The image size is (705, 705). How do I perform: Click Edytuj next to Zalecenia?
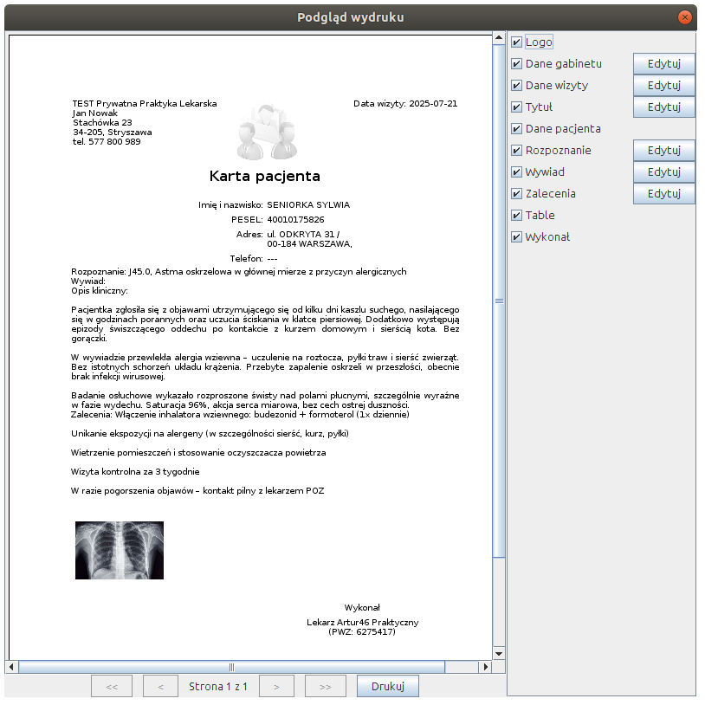[663, 194]
